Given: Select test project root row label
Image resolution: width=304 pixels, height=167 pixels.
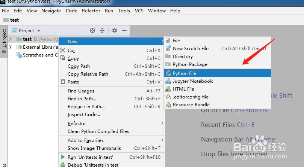Looking at the screenshot, I should [27, 39].
